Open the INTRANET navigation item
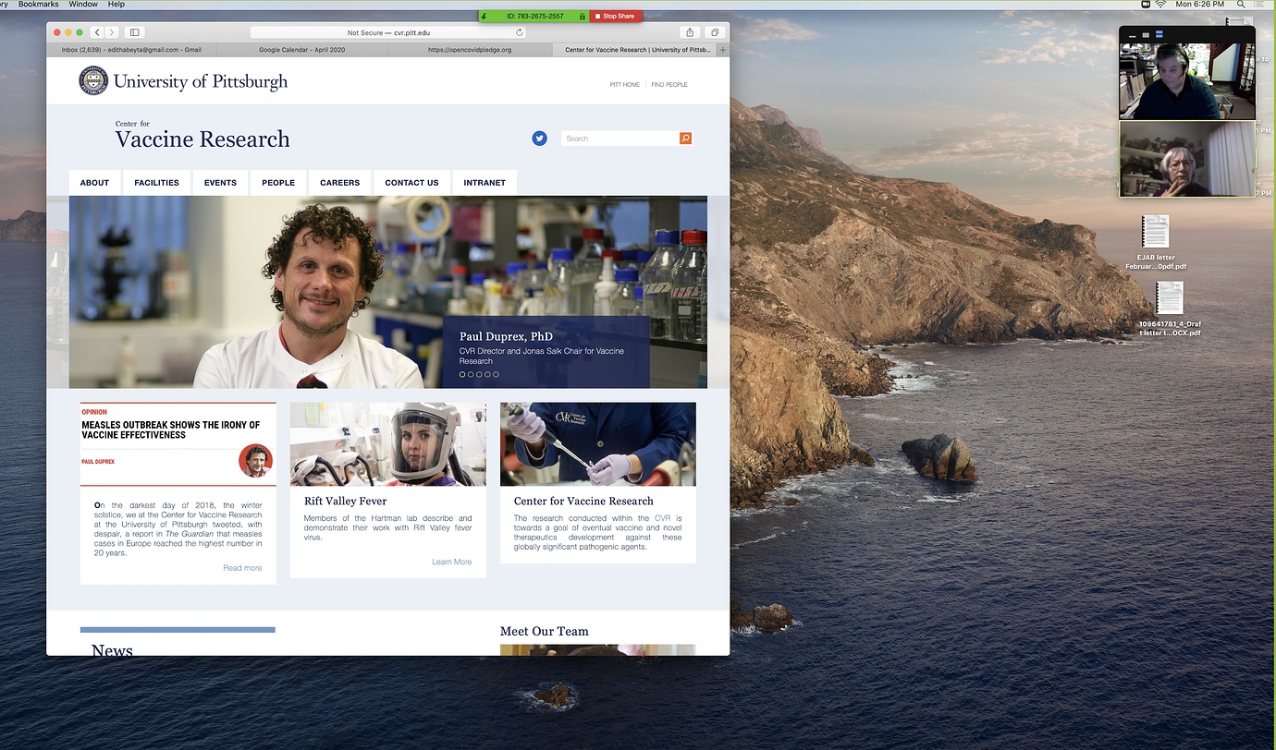Image resolution: width=1276 pixels, height=750 pixels. point(485,183)
